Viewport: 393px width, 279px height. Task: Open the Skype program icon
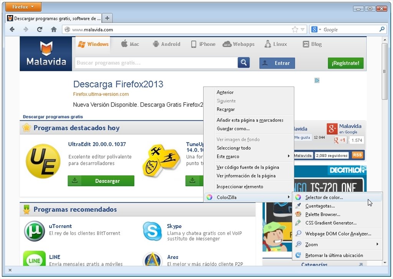(152, 231)
